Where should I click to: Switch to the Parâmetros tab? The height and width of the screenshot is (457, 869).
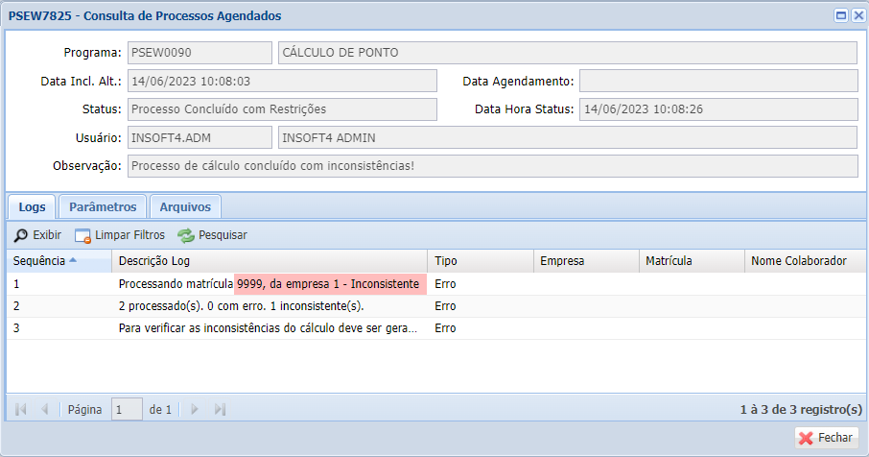point(103,206)
